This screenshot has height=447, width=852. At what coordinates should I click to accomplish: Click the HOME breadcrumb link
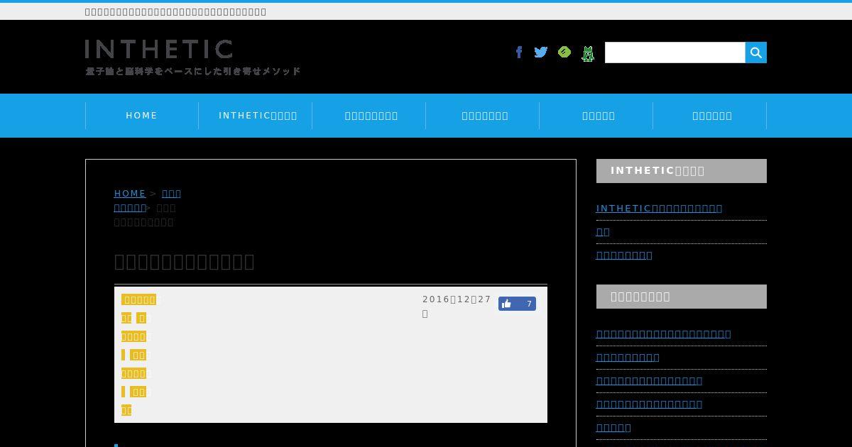pos(130,193)
